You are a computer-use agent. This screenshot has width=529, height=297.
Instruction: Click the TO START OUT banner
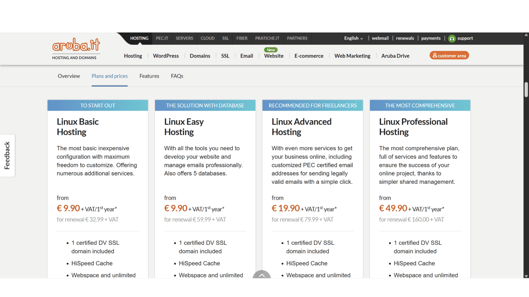tap(98, 105)
